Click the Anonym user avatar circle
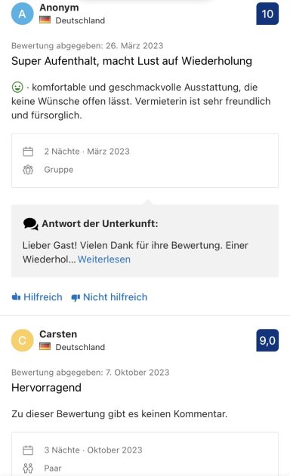The height and width of the screenshot is (476, 290). (x=22, y=14)
